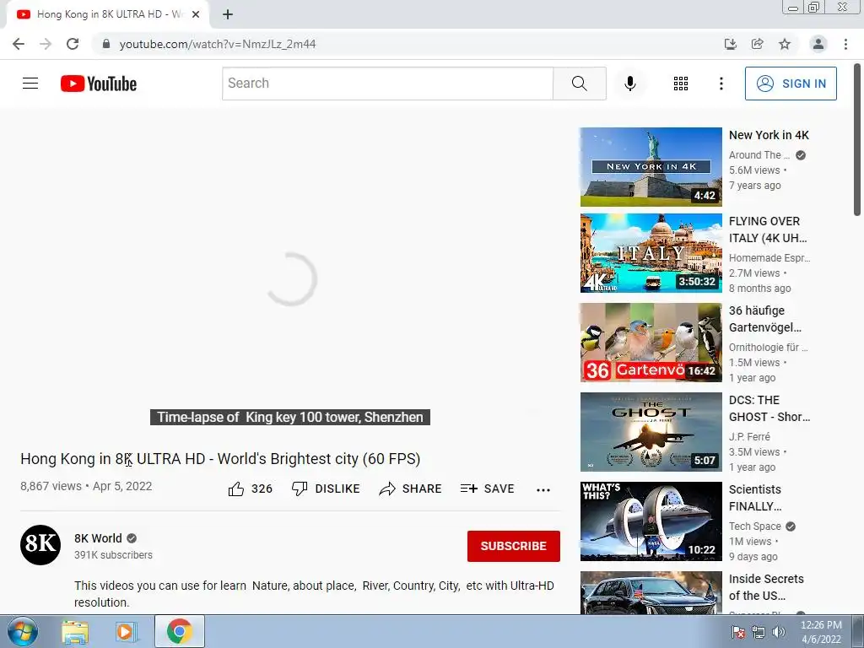Open the DCS: THE GHOST video title

pos(769,408)
